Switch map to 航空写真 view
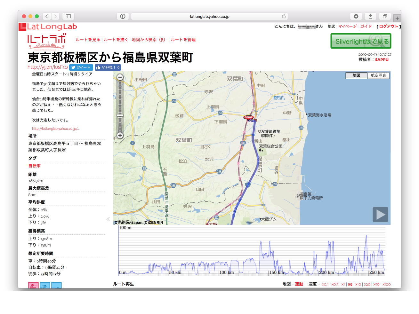419x314 pixels. coord(378,75)
